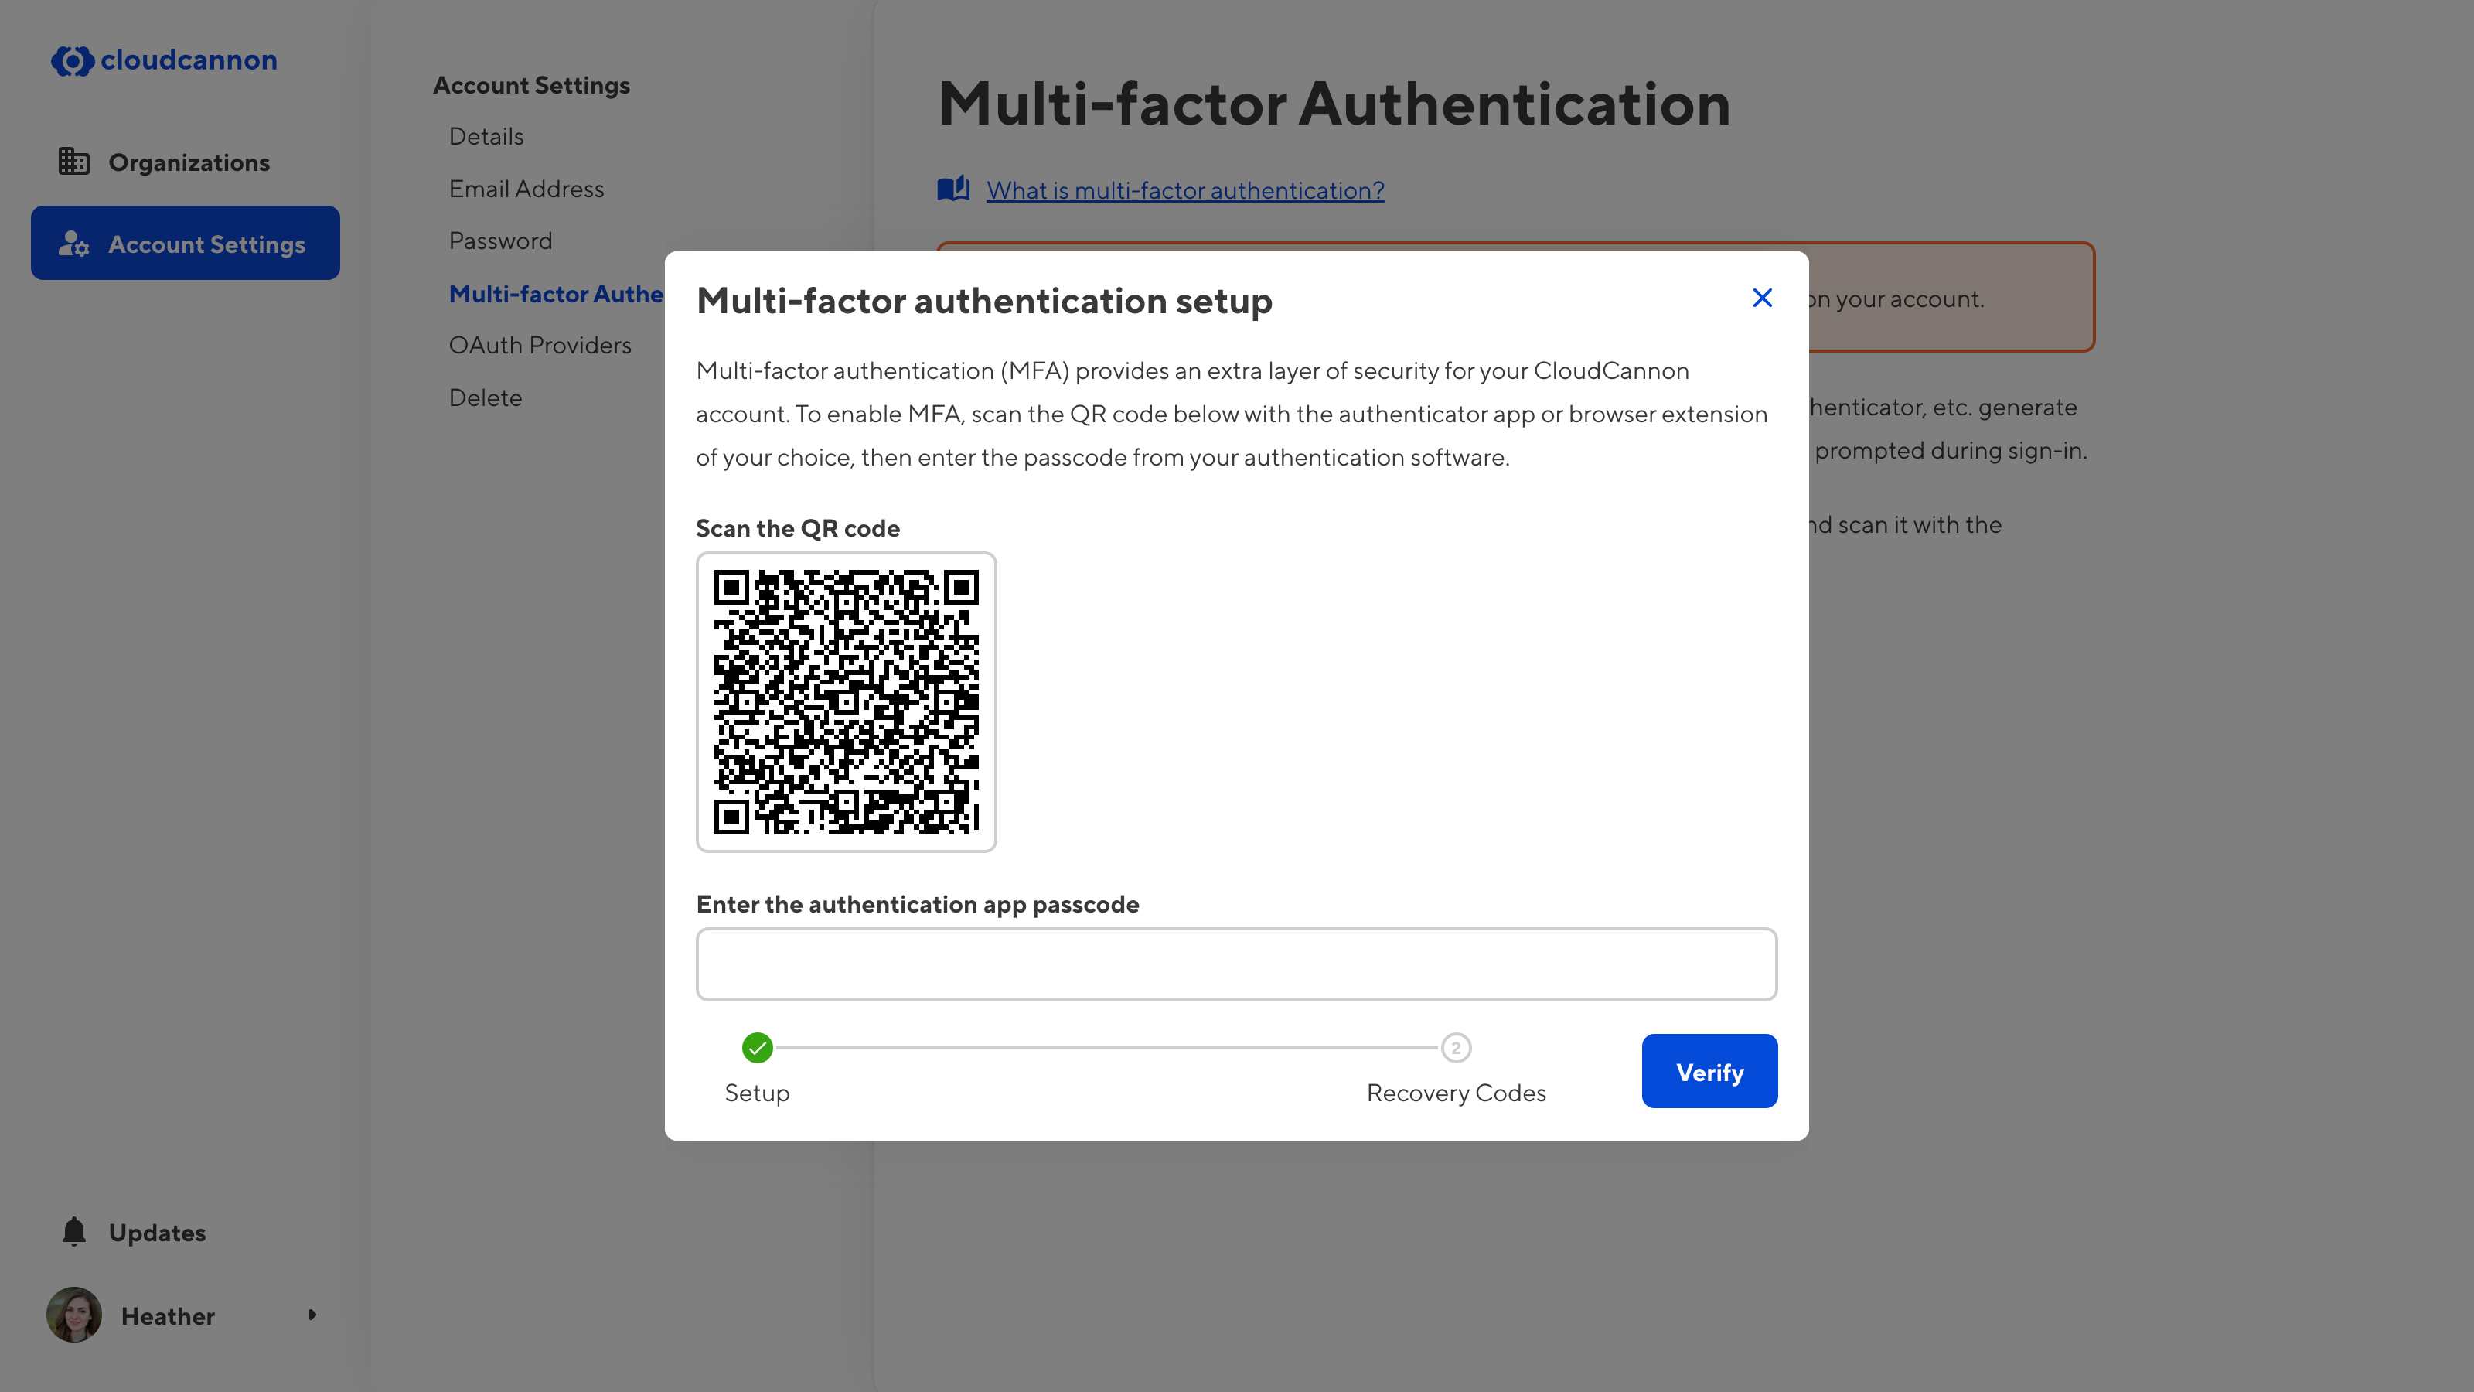The height and width of the screenshot is (1392, 2474).
Task: Click the Verify button to confirm passcode
Action: (x=1709, y=1071)
